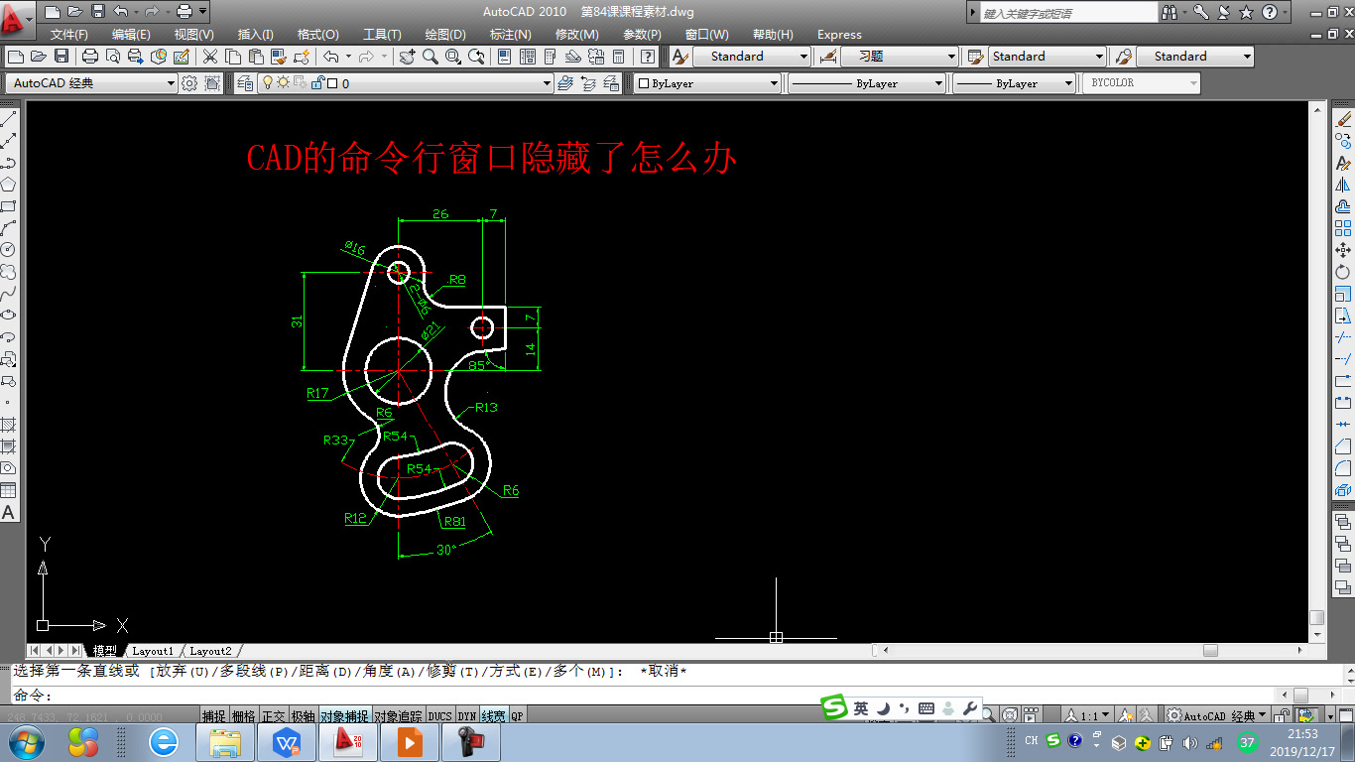
Task: Toggle 对象捕捉 object snap
Action: click(344, 716)
